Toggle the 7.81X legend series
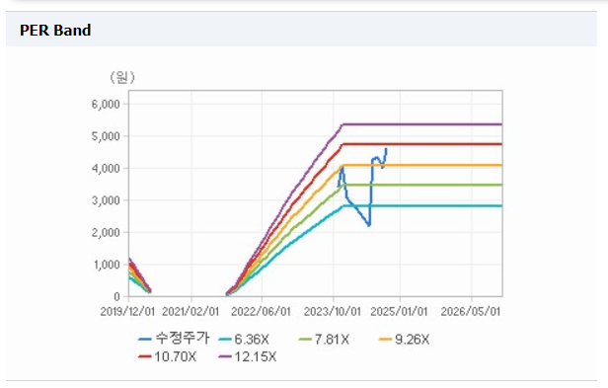Viewport: 608px width, 388px height. coord(324,340)
